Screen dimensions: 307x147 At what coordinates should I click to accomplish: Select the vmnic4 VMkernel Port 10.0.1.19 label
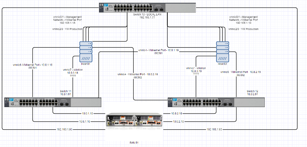[158, 51]
